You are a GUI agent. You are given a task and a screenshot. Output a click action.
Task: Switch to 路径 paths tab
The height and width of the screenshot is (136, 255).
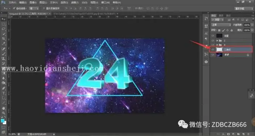pyautogui.click(x=228, y=16)
